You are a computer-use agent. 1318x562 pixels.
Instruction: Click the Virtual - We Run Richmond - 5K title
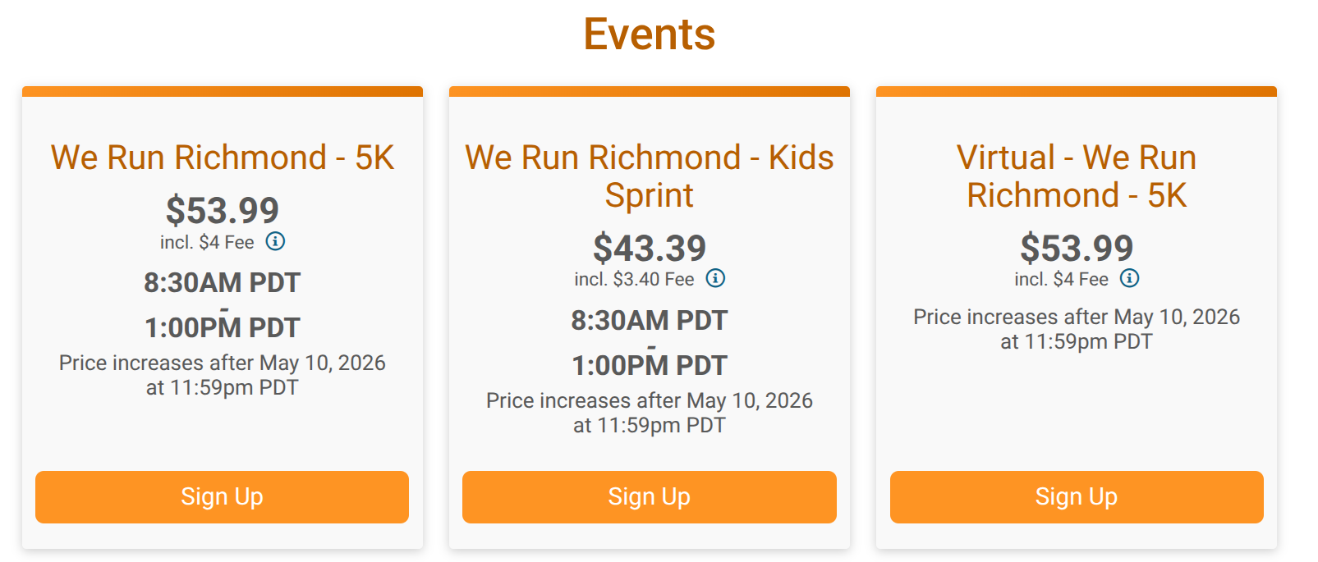click(x=1076, y=176)
